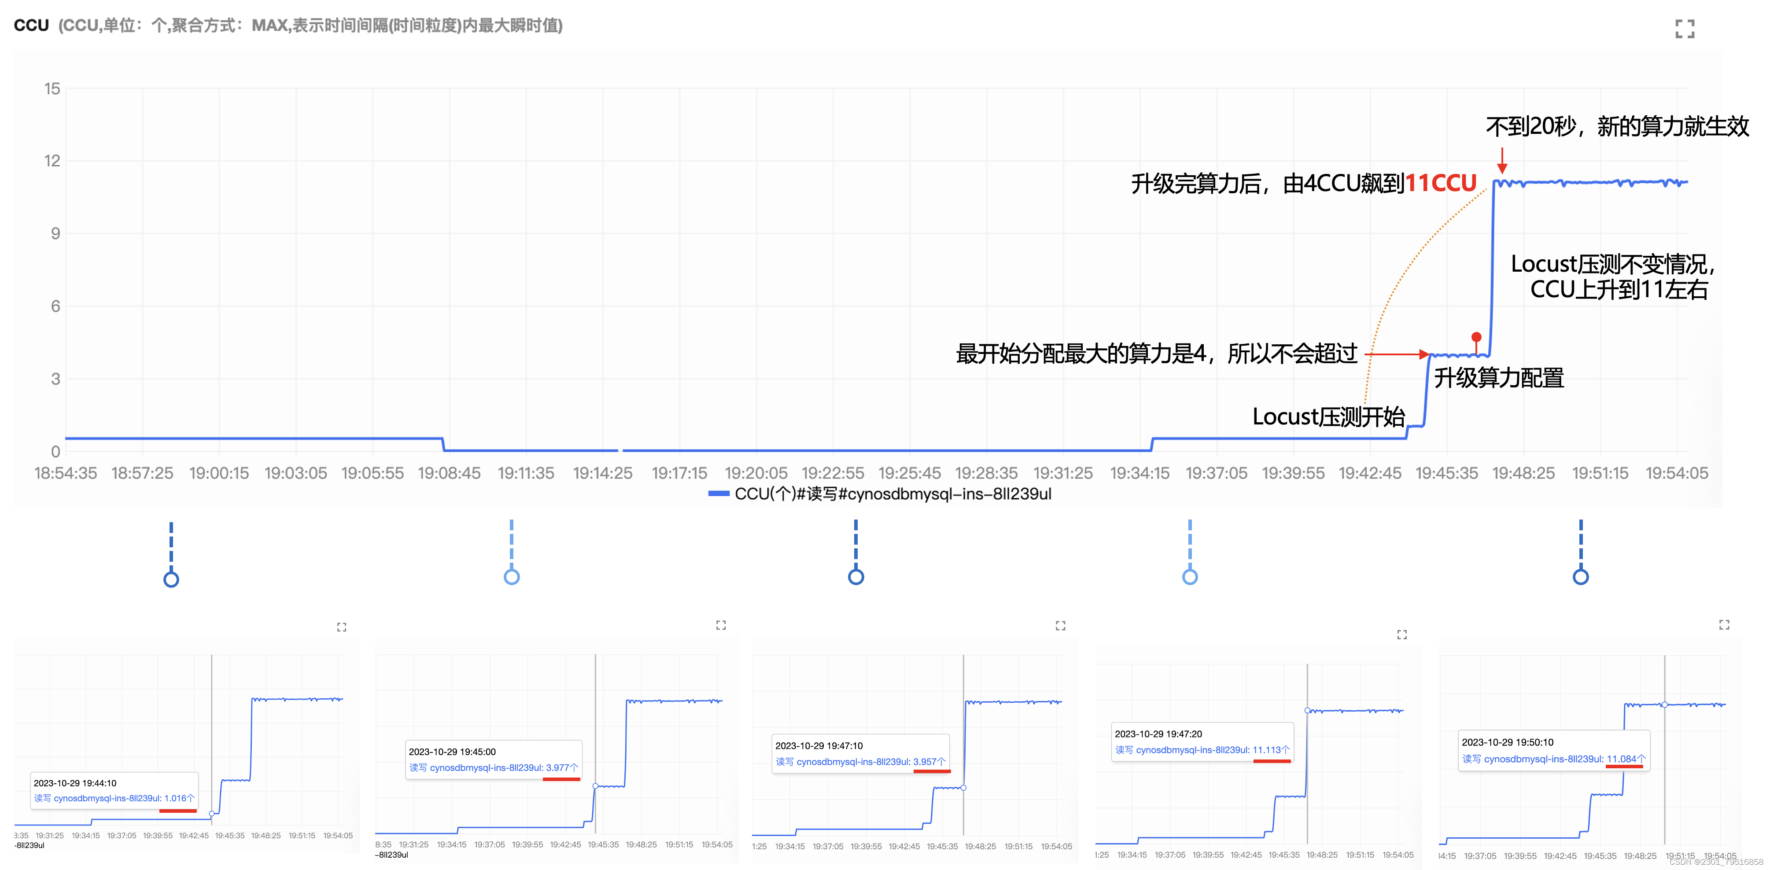
Task: Click tooltip value 读写 cynosdbmysql-ins-8ll239ul: 3.957个
Action: click(861, 761)
